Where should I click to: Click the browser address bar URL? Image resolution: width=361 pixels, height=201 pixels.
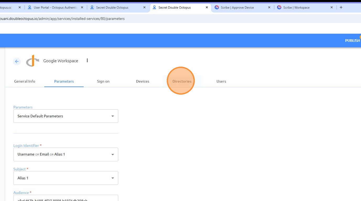62,19
